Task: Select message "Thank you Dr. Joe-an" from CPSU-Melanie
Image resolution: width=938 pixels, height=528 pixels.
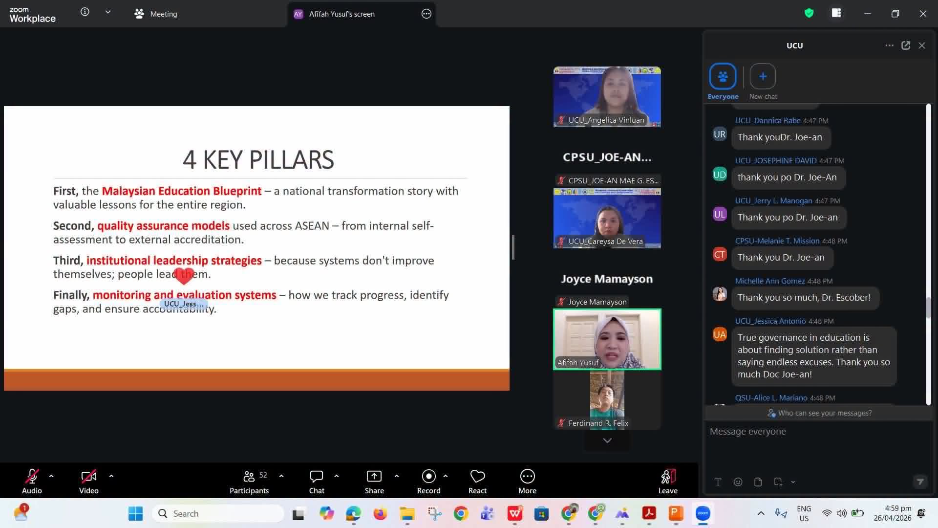Action: coord(781,258)
